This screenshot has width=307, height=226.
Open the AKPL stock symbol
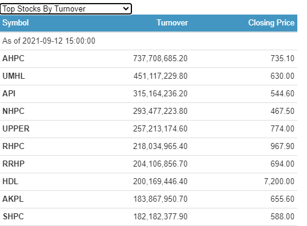[13, 199]
